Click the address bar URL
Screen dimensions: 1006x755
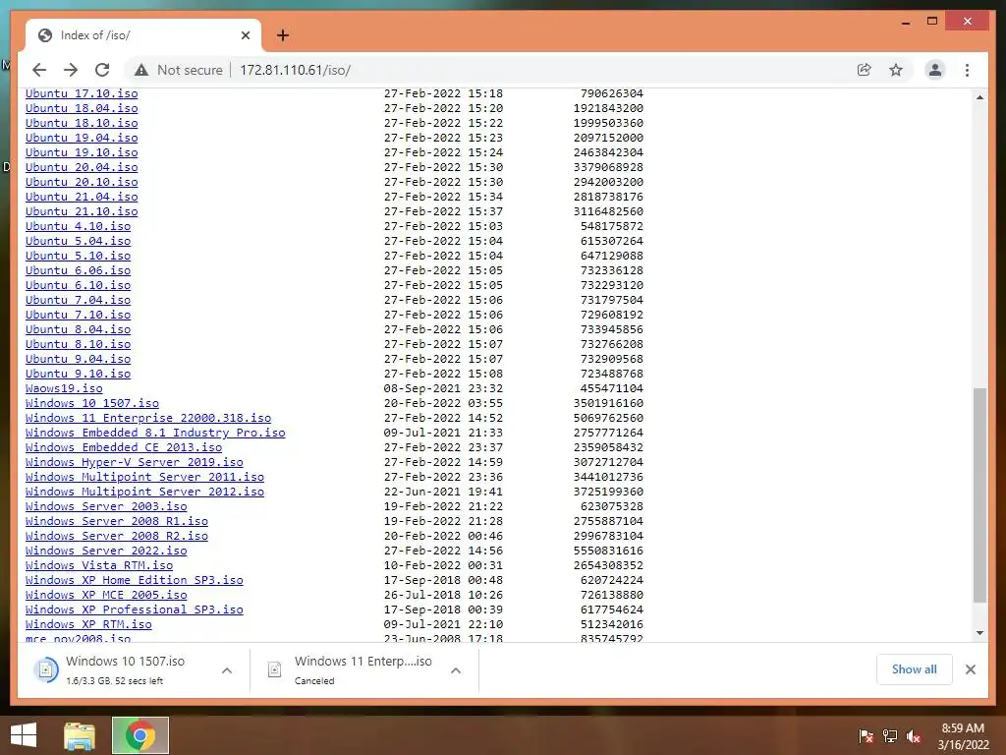tap(295, 70)
